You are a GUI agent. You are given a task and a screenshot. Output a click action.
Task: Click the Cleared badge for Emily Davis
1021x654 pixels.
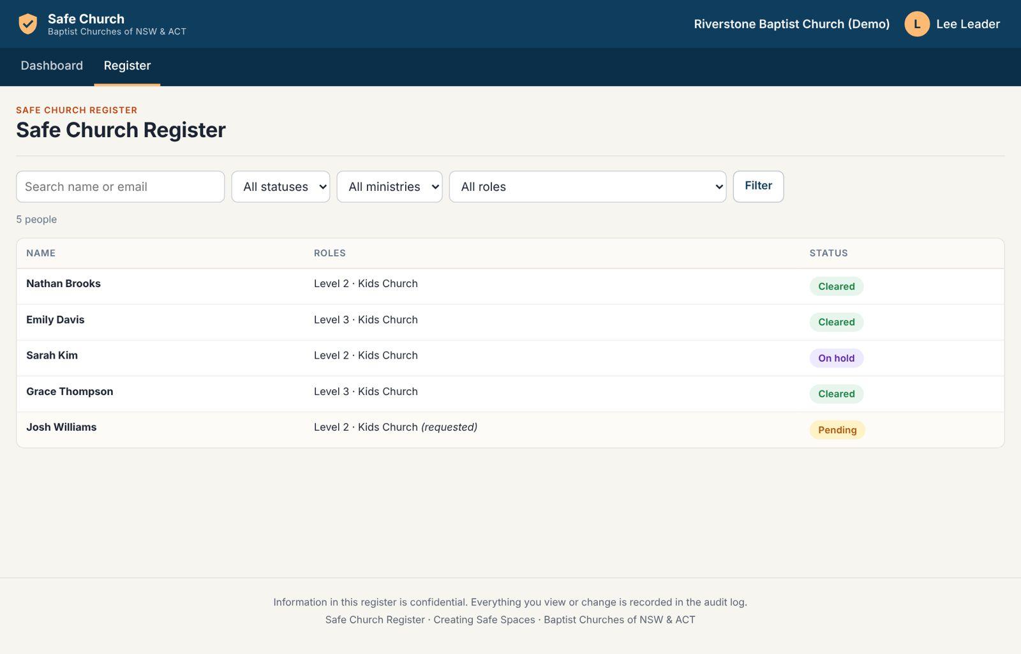(837, 322)
